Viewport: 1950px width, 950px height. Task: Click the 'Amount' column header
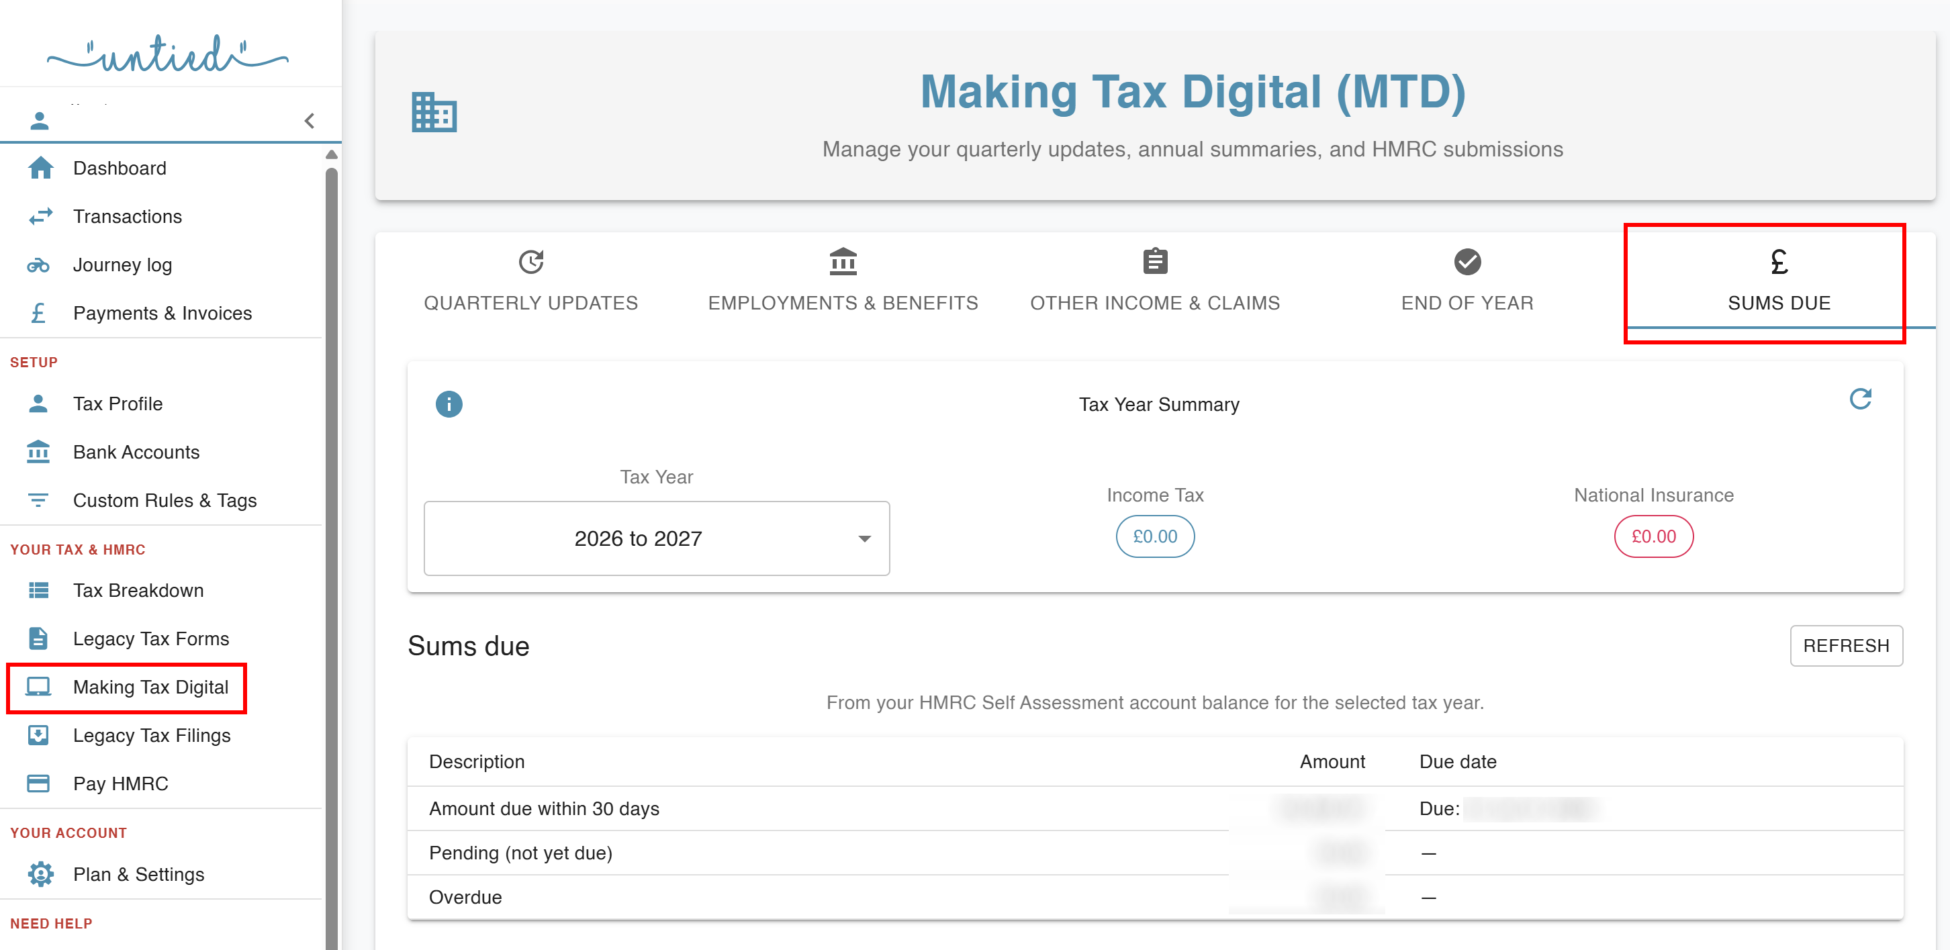[1332, 761]
